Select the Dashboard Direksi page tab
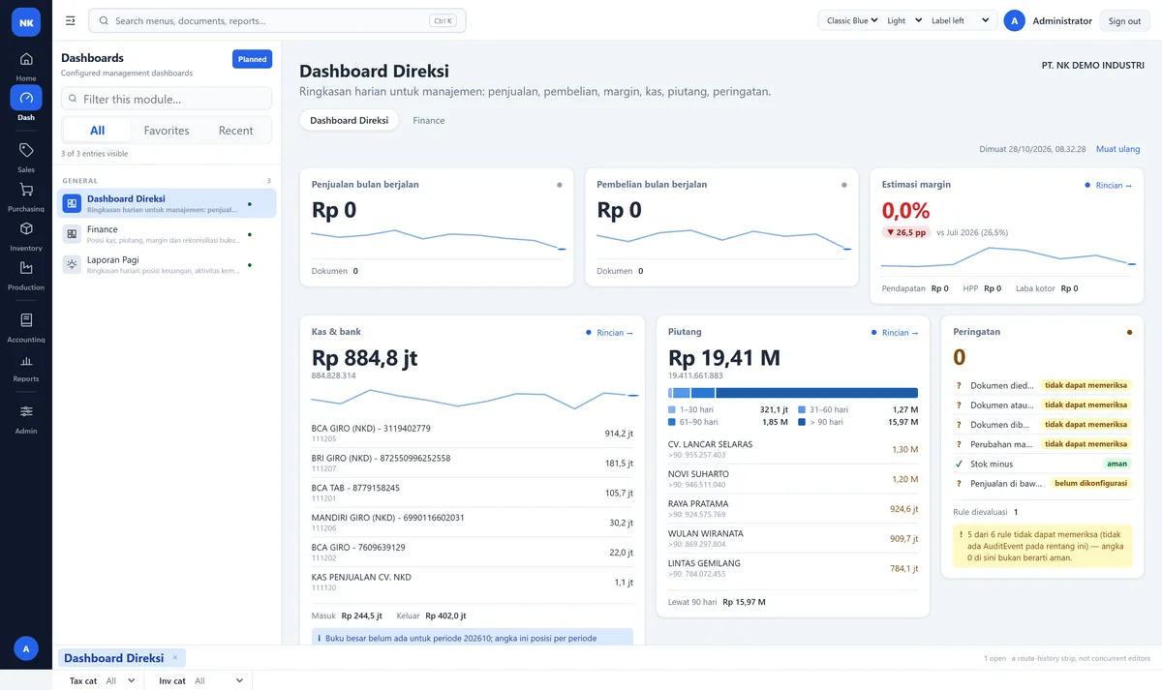The height and width of the screenshot is (690, 1162). click(349, 120)
